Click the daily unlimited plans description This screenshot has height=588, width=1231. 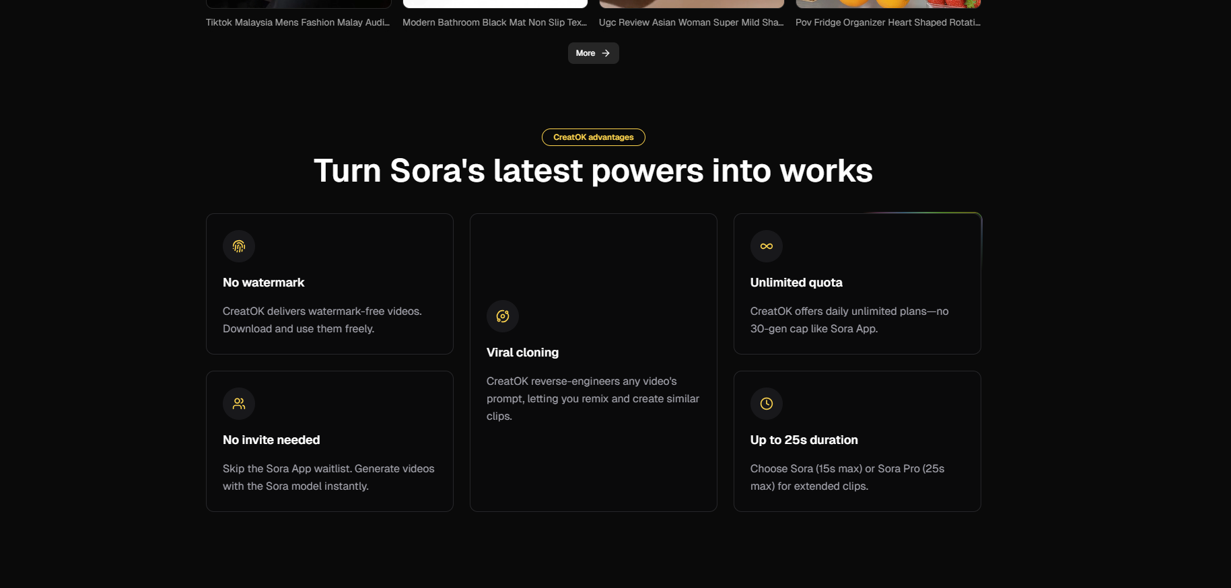pyautogui.click(x=849, y=320)
